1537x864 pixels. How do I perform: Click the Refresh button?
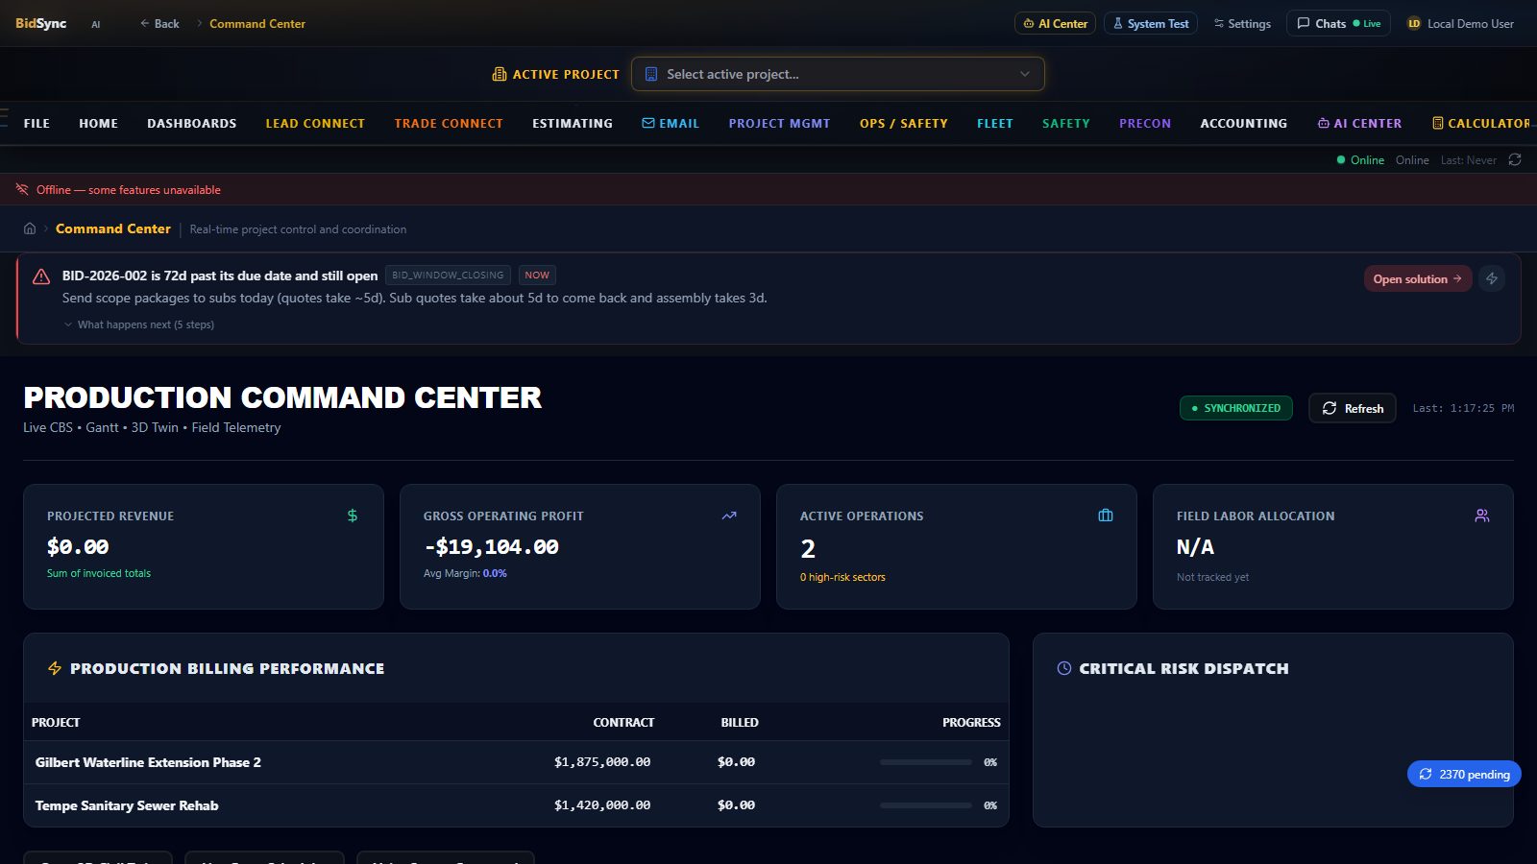[x=1353, y=408]
